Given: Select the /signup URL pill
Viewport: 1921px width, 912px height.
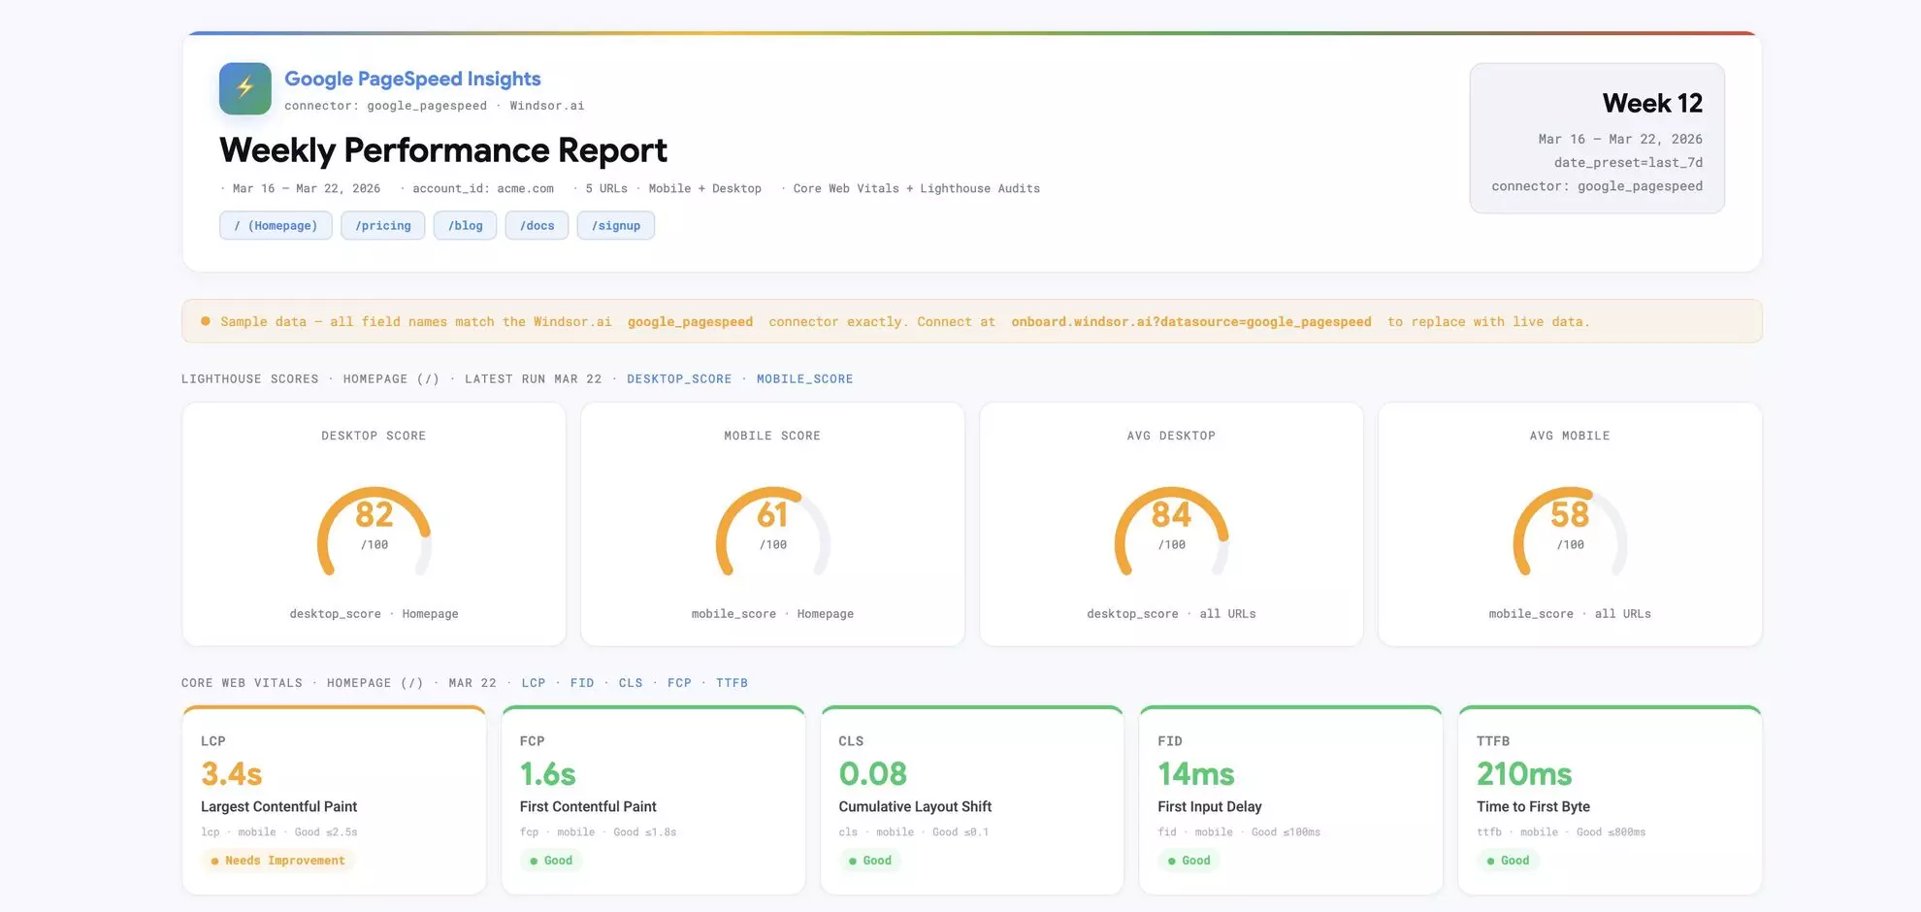Looking at the screenshot, I should [615, 225].
